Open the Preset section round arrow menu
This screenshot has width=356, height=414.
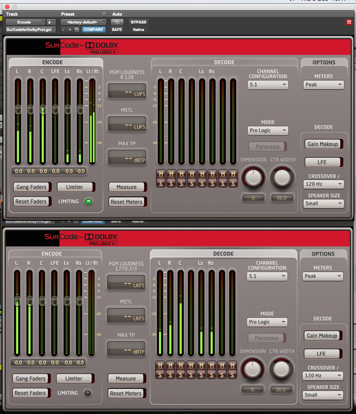[104, 14]
